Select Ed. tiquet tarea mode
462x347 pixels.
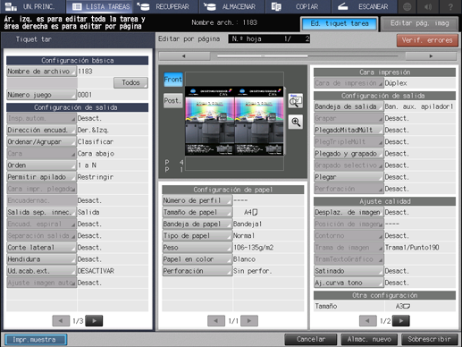coord(340,23)
